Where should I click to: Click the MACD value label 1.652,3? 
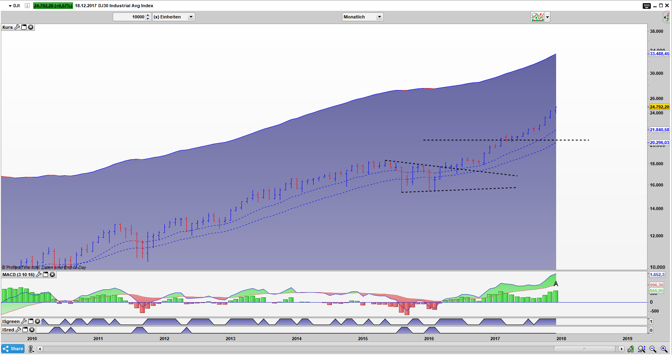click(x=657, y=275)
